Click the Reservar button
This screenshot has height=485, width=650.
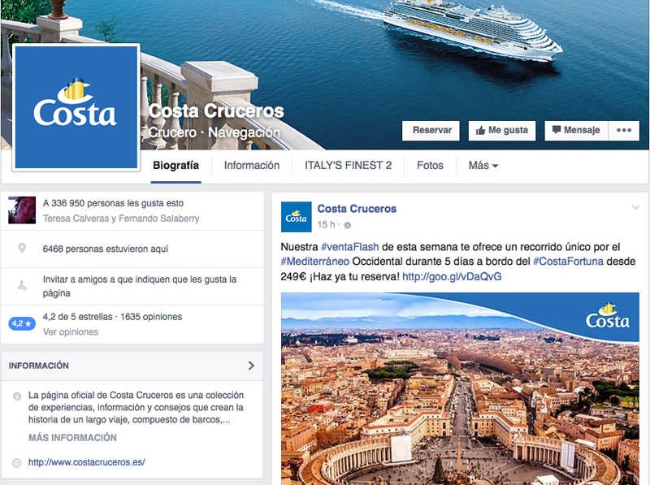tap(431, 131)
